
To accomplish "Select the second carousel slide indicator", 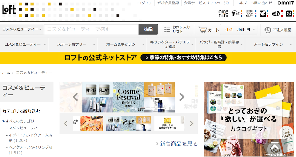I will click(x=148, y=109).
